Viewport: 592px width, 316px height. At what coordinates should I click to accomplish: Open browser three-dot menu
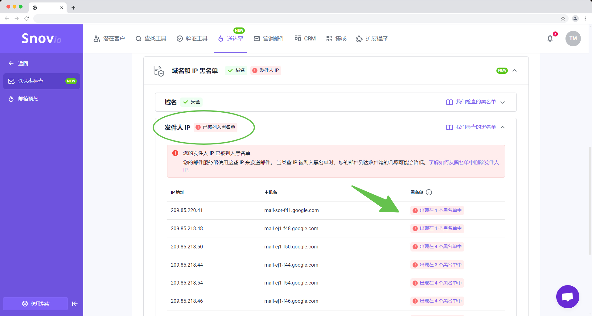tap(585, 19)
